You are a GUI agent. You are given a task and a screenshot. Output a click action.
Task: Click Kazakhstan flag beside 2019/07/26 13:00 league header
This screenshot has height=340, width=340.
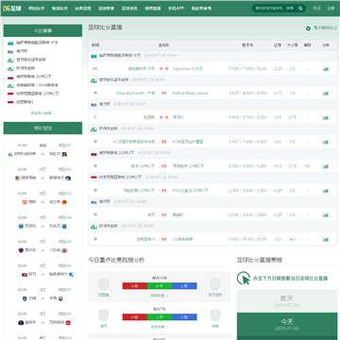pos(93,56)
